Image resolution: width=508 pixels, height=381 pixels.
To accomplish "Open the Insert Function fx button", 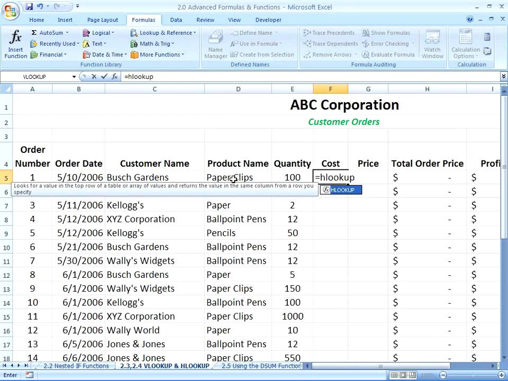I will [15, 44].
